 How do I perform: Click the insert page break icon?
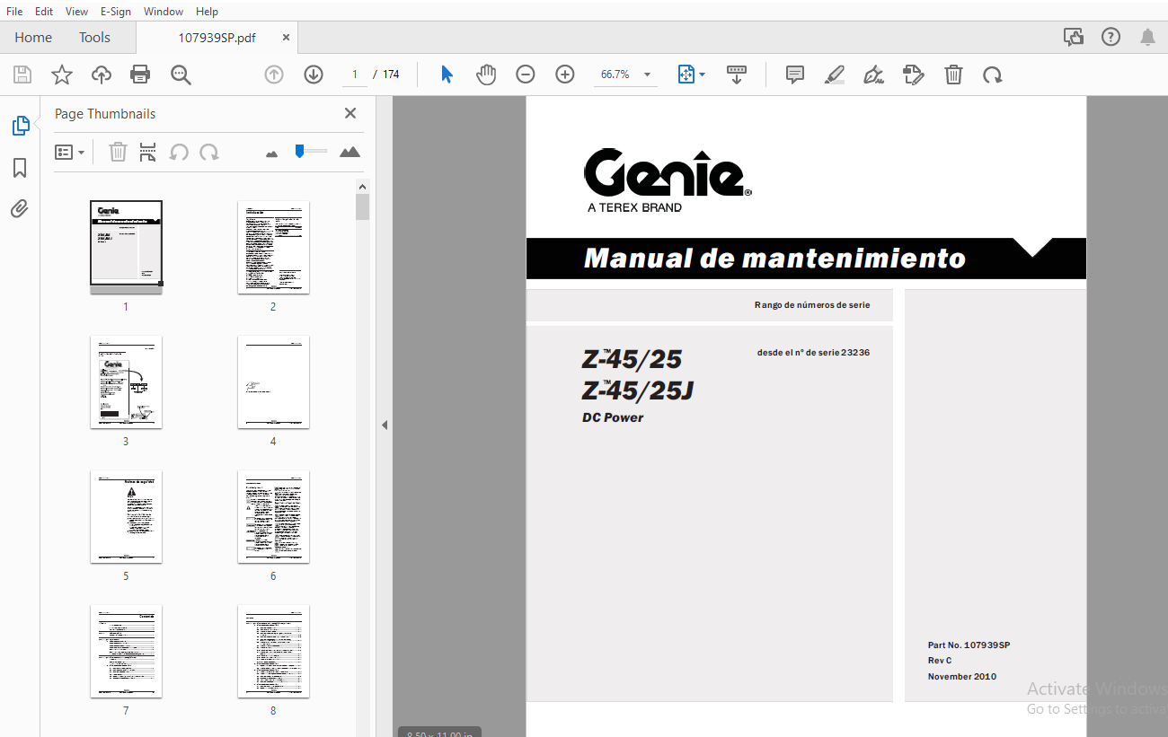148,153
